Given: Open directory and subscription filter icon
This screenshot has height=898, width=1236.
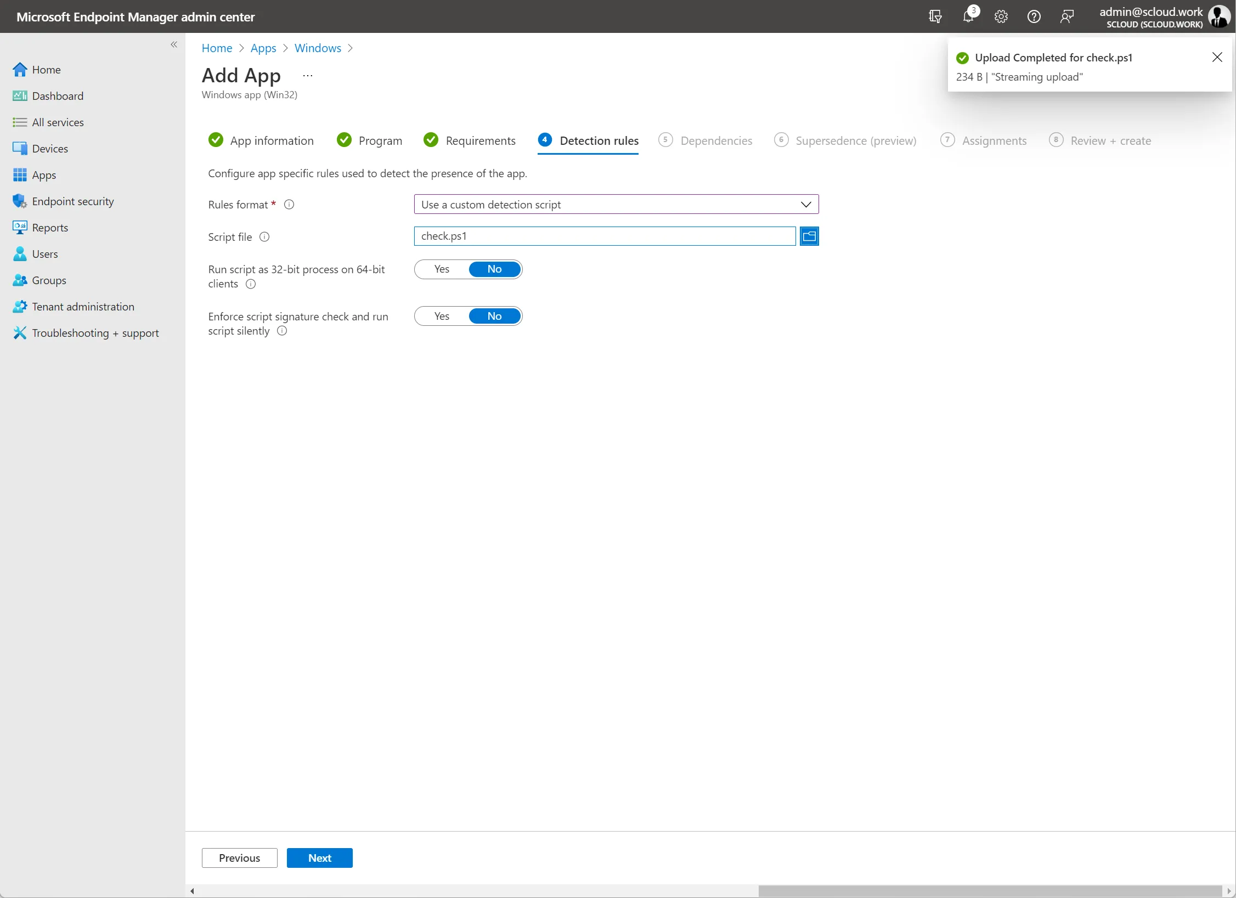Looking at the screenshot, I should (935, 16).
